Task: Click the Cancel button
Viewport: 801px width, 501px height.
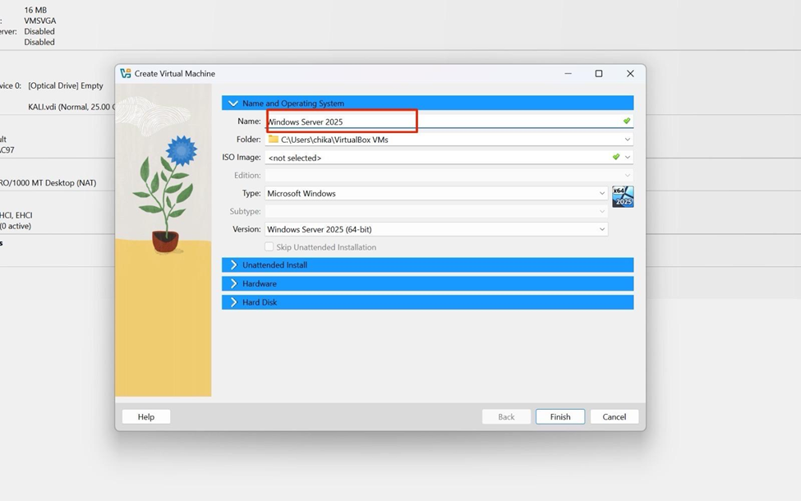Action: pos(615,416)
